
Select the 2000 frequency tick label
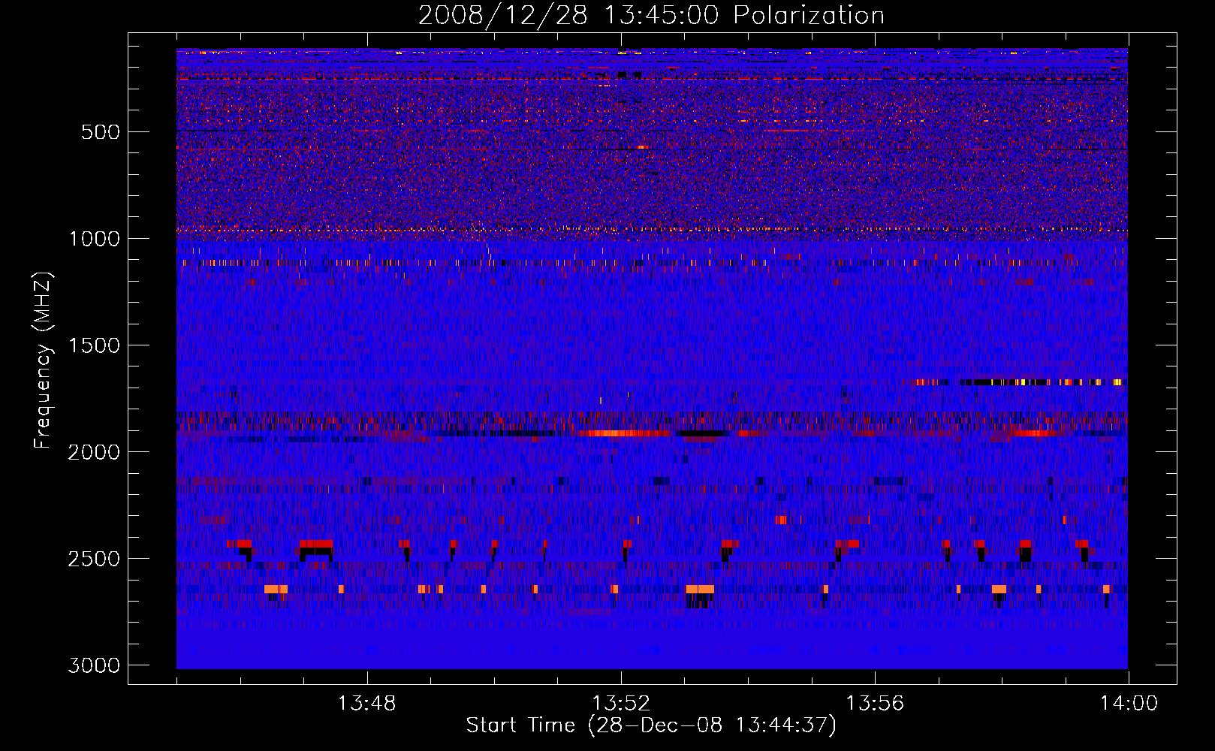[x=94, y=452]
